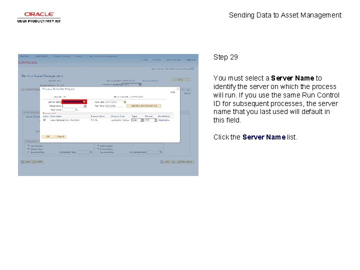
Task: Click the Time Zone lookup magnifier icon
Action: tap(76, 109)
